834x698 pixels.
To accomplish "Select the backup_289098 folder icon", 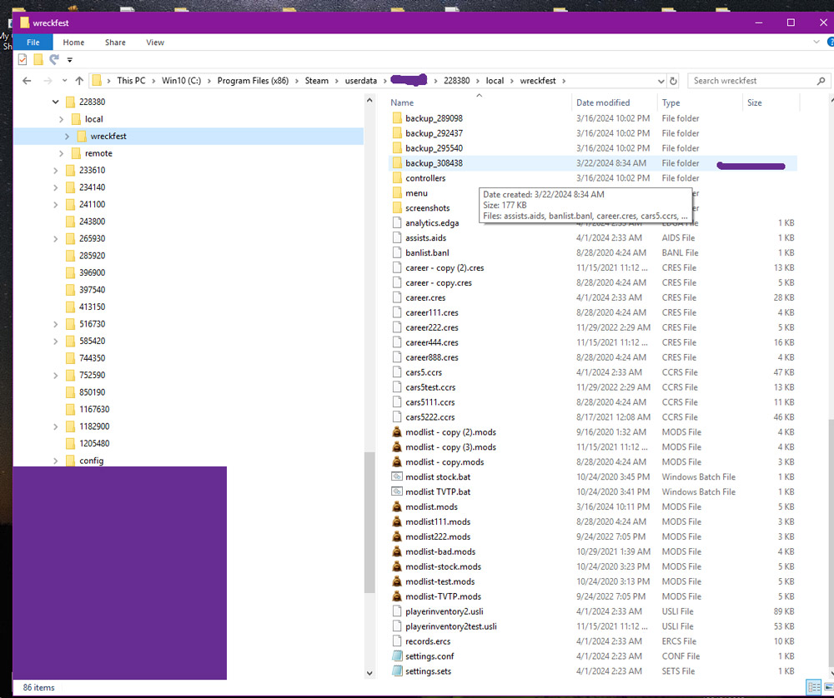I will pos(397,118).
